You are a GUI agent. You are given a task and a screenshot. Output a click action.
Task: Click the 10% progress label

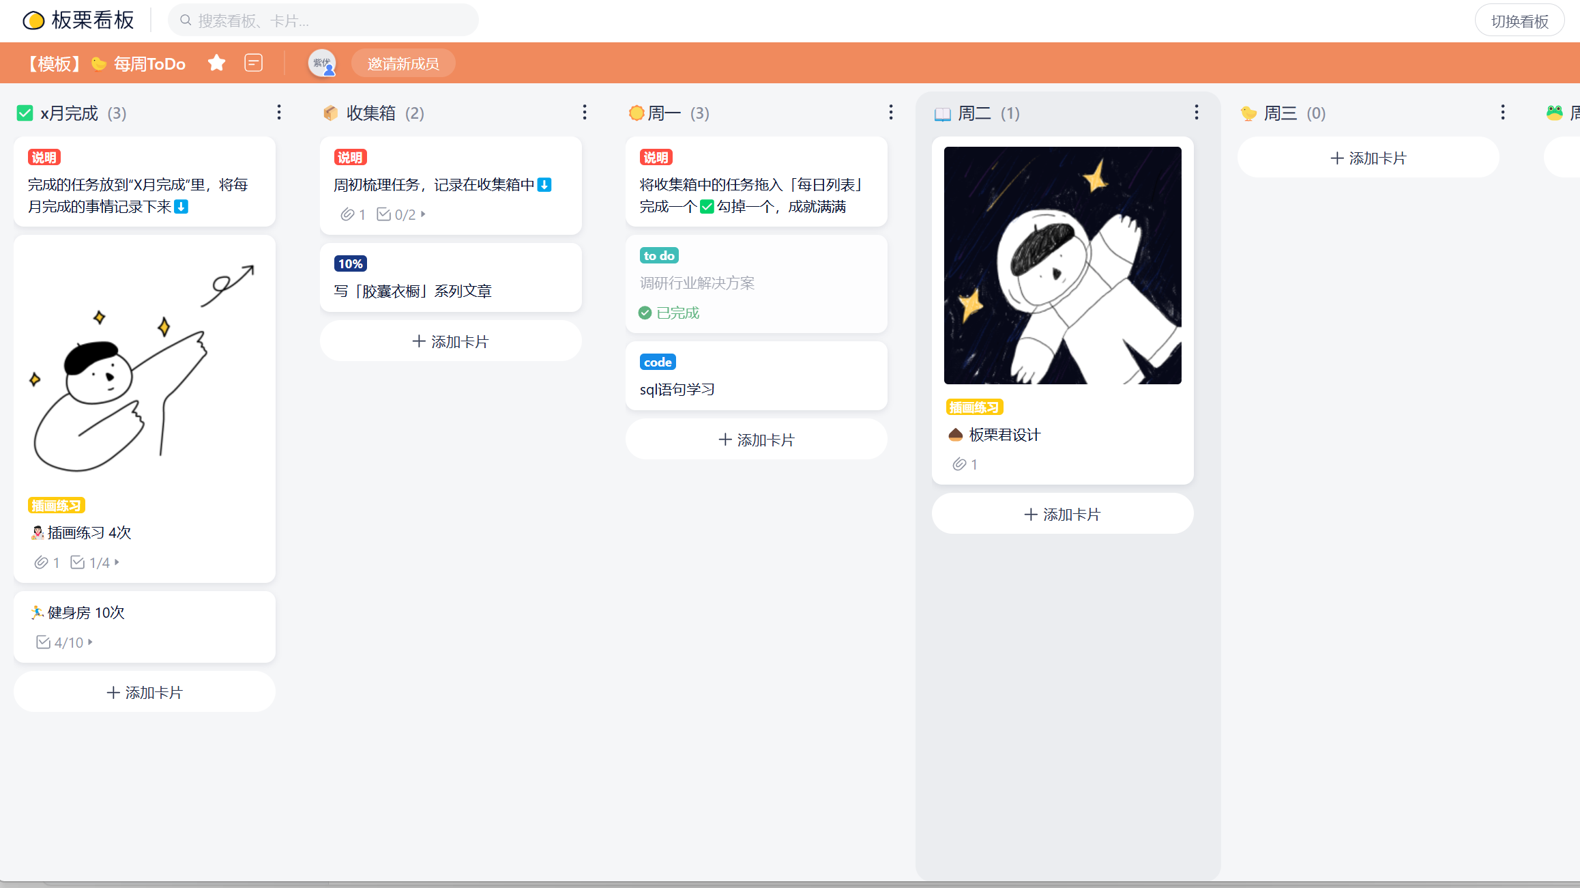(x=350, y=264)
